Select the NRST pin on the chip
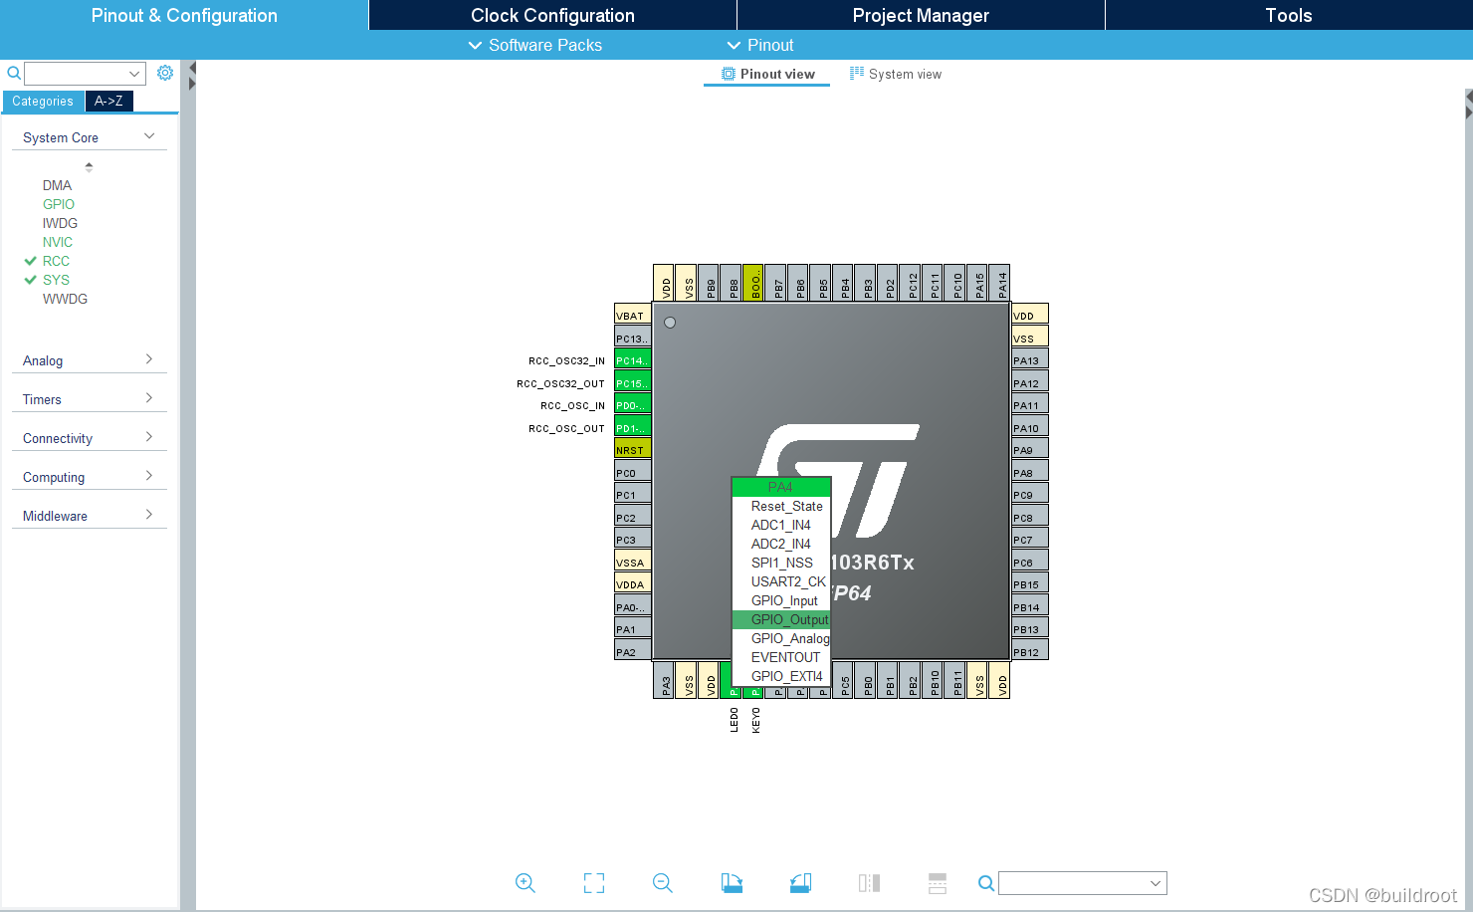Screen dimensions: 1473x912 [633, 449]
